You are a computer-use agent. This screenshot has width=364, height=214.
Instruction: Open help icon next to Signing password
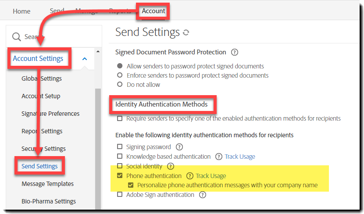click(179, 147)
